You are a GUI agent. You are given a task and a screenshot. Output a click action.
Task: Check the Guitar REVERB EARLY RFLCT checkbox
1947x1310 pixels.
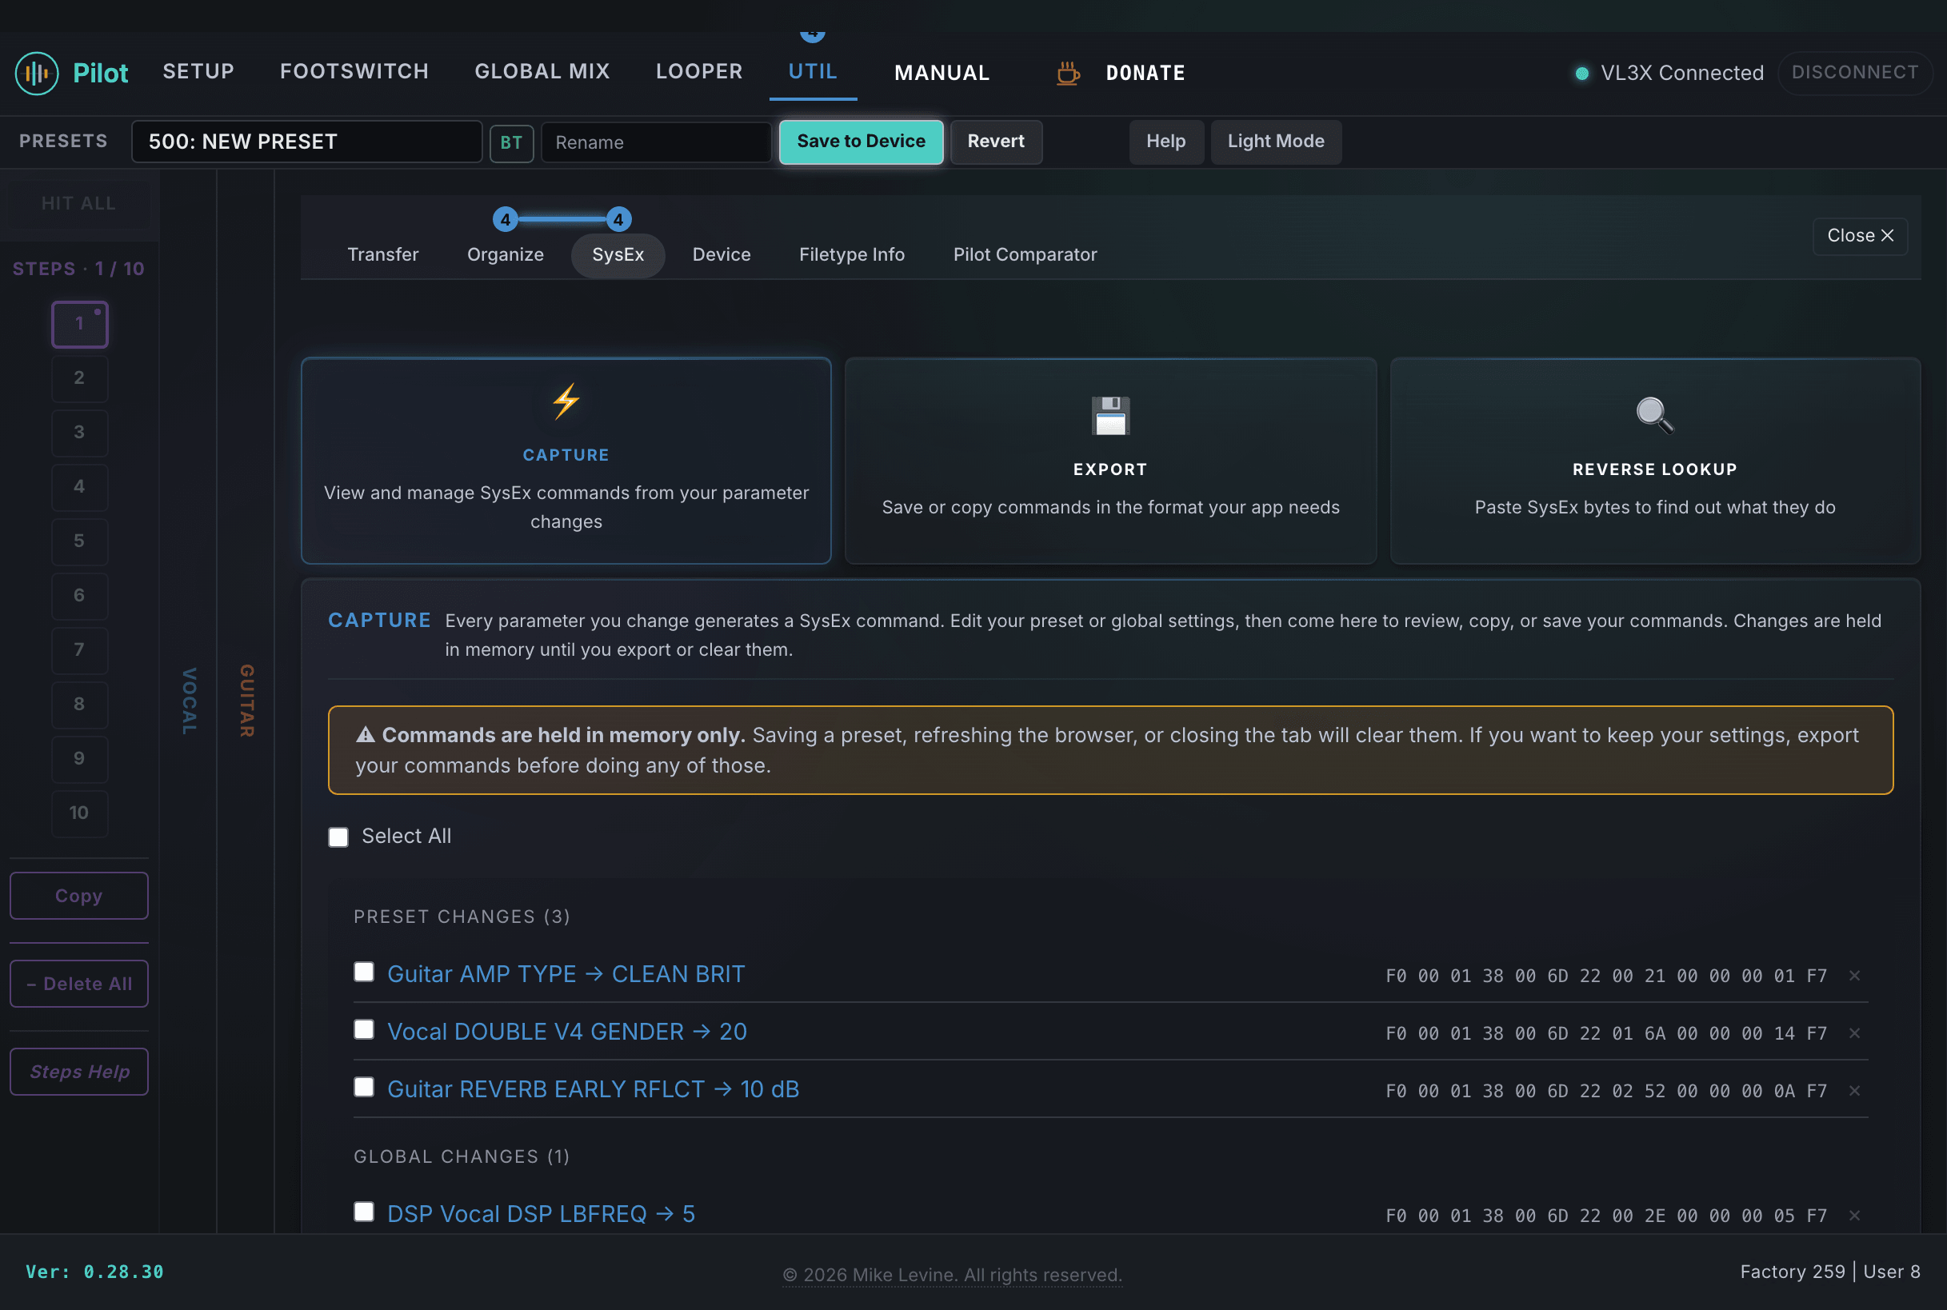(363, 1087)
